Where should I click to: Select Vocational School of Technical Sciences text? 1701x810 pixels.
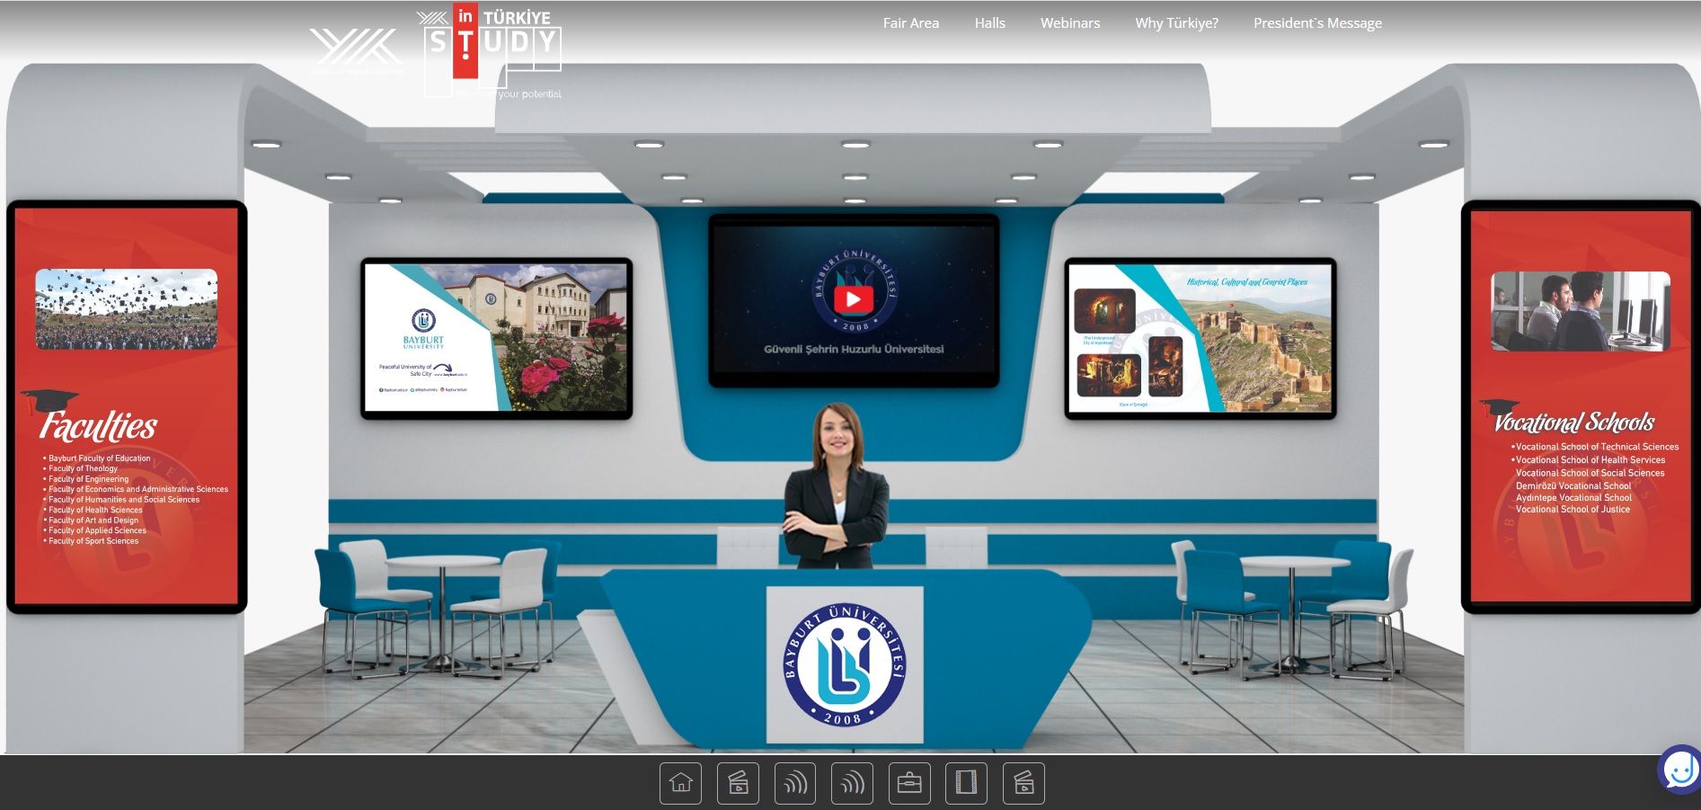point(1597,447)
